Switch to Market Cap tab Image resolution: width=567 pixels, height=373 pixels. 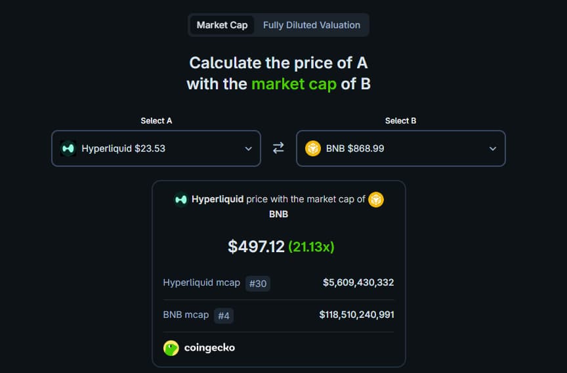(222, 25)
